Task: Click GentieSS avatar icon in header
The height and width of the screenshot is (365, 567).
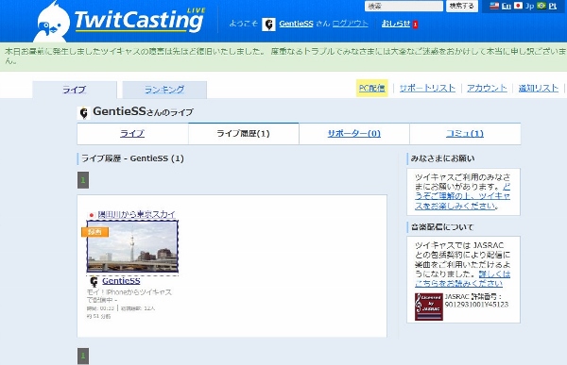Action: (x=268, y=25)
